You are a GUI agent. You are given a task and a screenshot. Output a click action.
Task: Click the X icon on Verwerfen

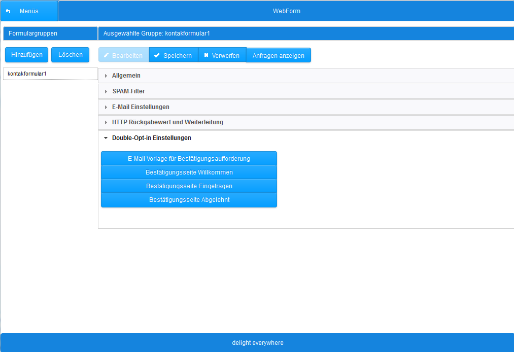(206, 55)
